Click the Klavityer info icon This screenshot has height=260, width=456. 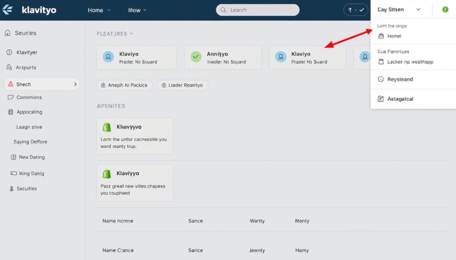[9, 52]
